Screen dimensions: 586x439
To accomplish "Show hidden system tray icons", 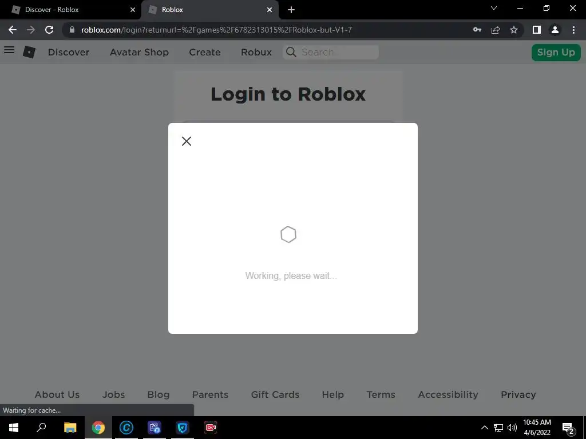I will click(484, 428).
